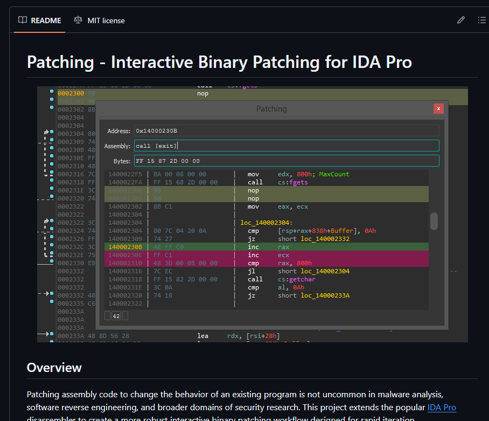Click the scrollbar thumb in the Patching listing
The width and height of the screenshot is (489, 421).
(x=434, y=221)
